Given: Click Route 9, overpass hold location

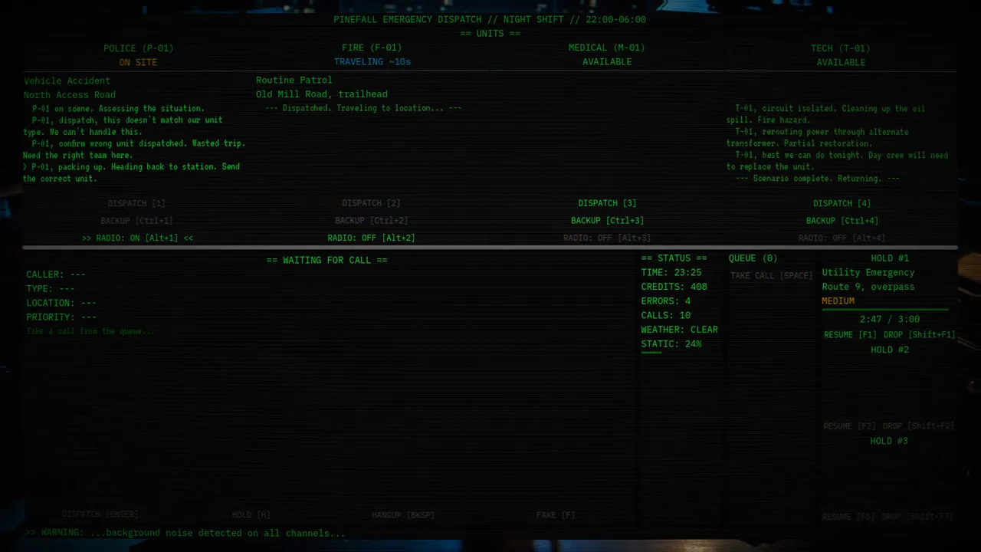Looking at the screenshot, I should pyautogui.click(x=868, y=287).
